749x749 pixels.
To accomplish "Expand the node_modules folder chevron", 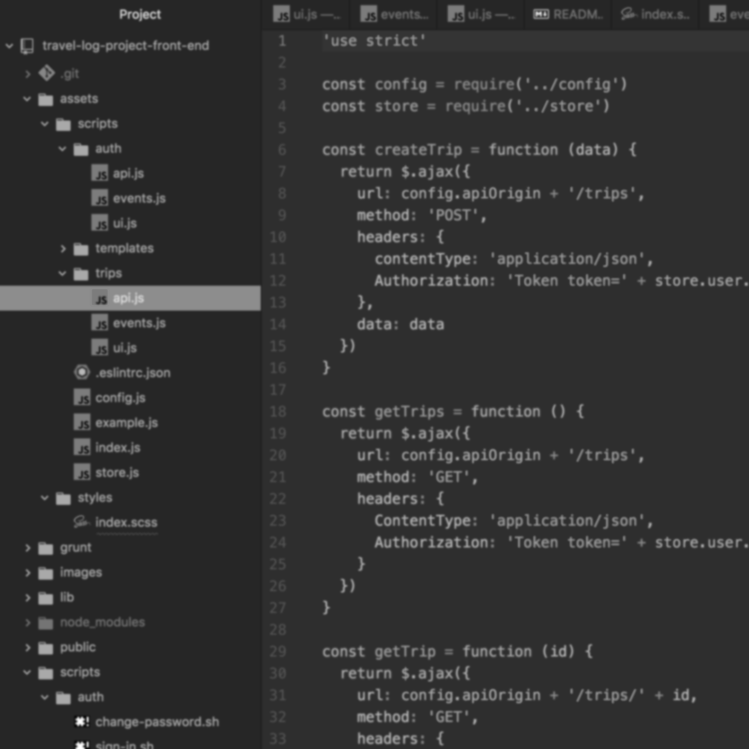I will (x=28, y=623).
